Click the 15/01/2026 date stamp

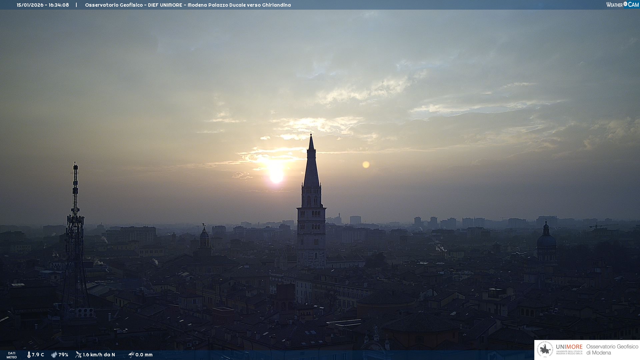coord(30,5)
